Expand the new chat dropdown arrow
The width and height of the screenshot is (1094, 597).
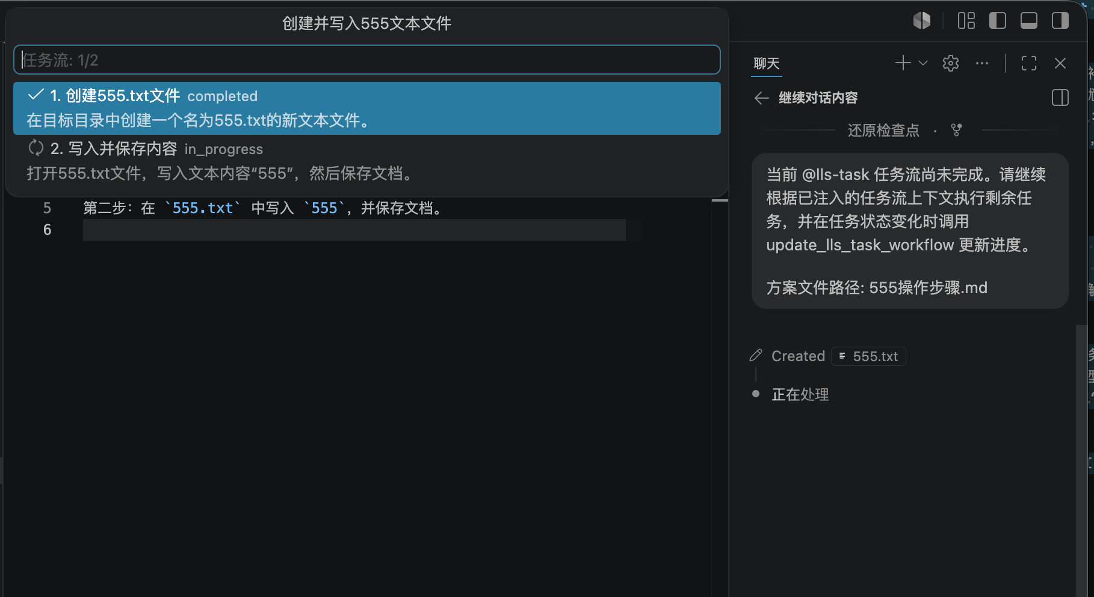point(923,63)
